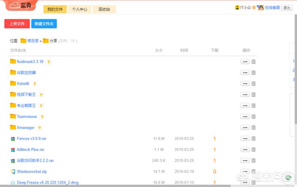Delete Adblock Plus.rar with trash icon

[253, 150]
